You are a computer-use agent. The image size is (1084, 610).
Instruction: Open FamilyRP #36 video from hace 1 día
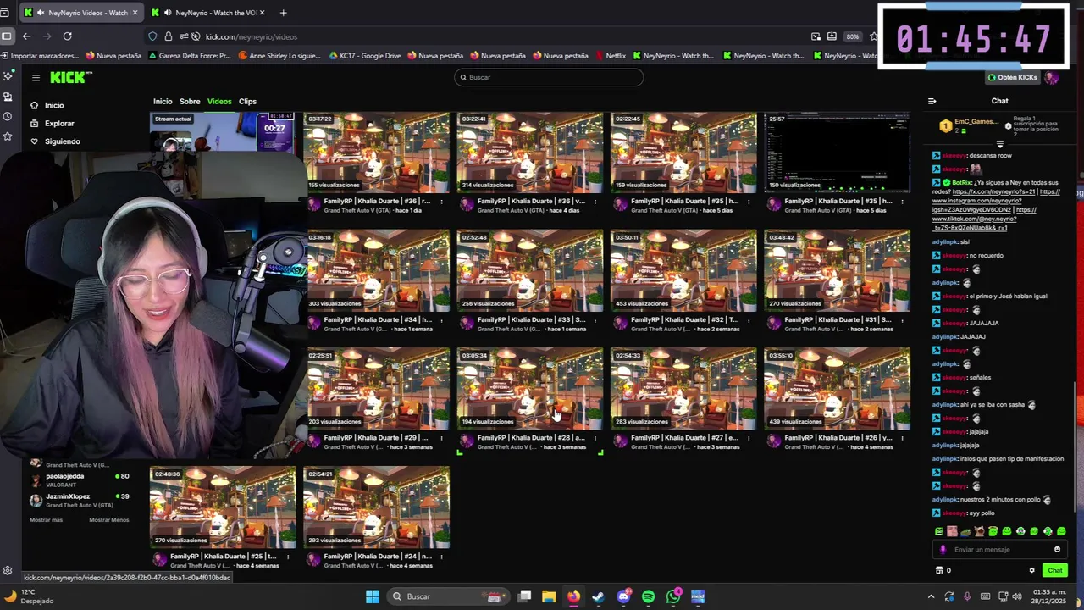point(377,152)
